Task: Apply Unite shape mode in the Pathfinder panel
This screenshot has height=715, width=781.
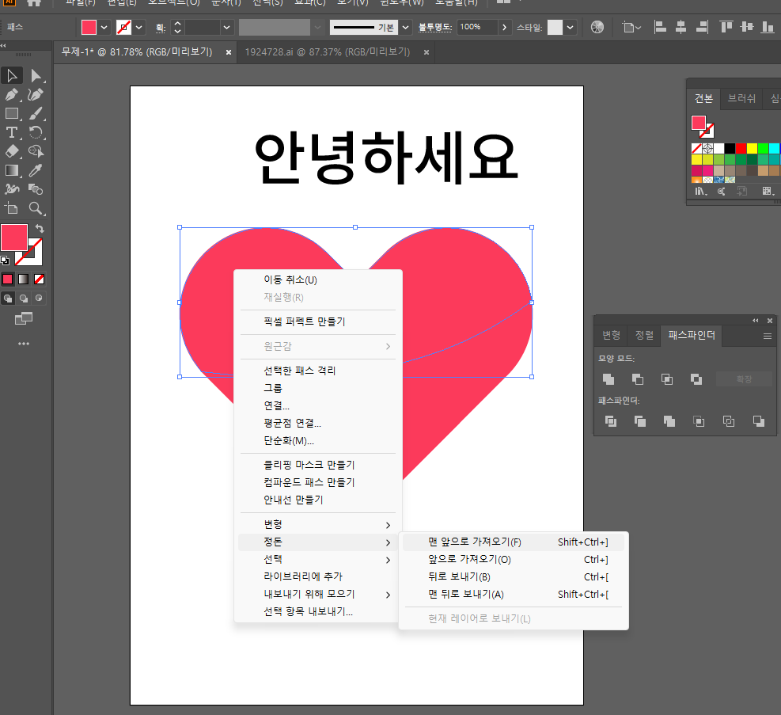Action: [x=609, y=379]
